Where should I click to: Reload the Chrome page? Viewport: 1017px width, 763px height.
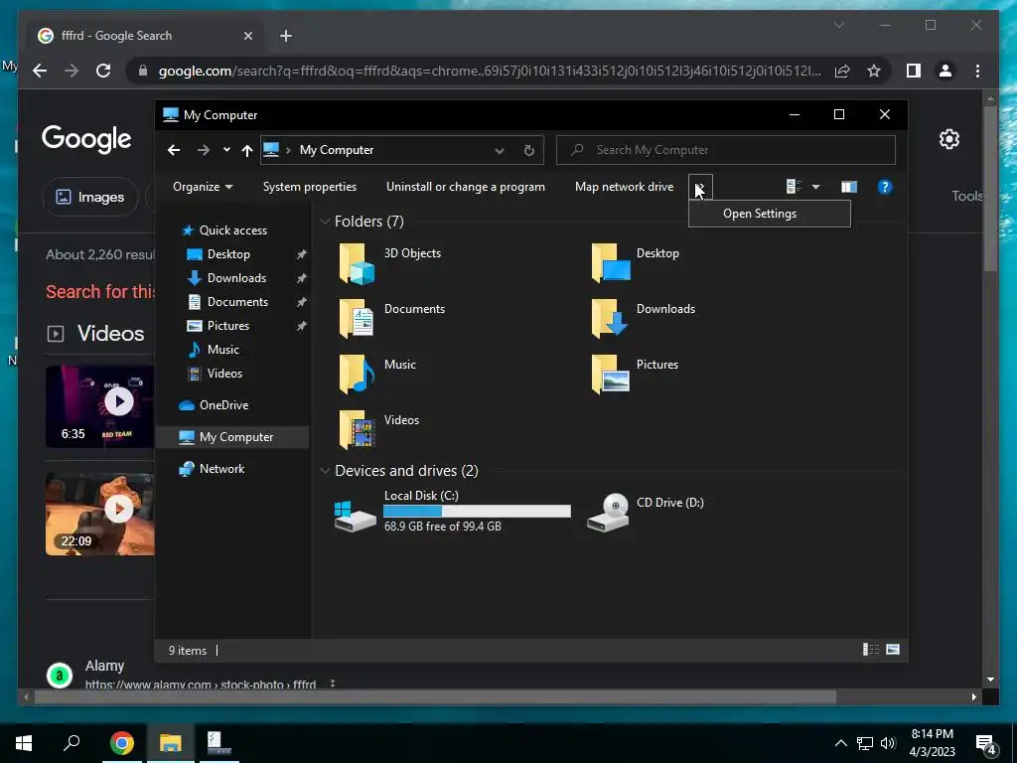103,71
